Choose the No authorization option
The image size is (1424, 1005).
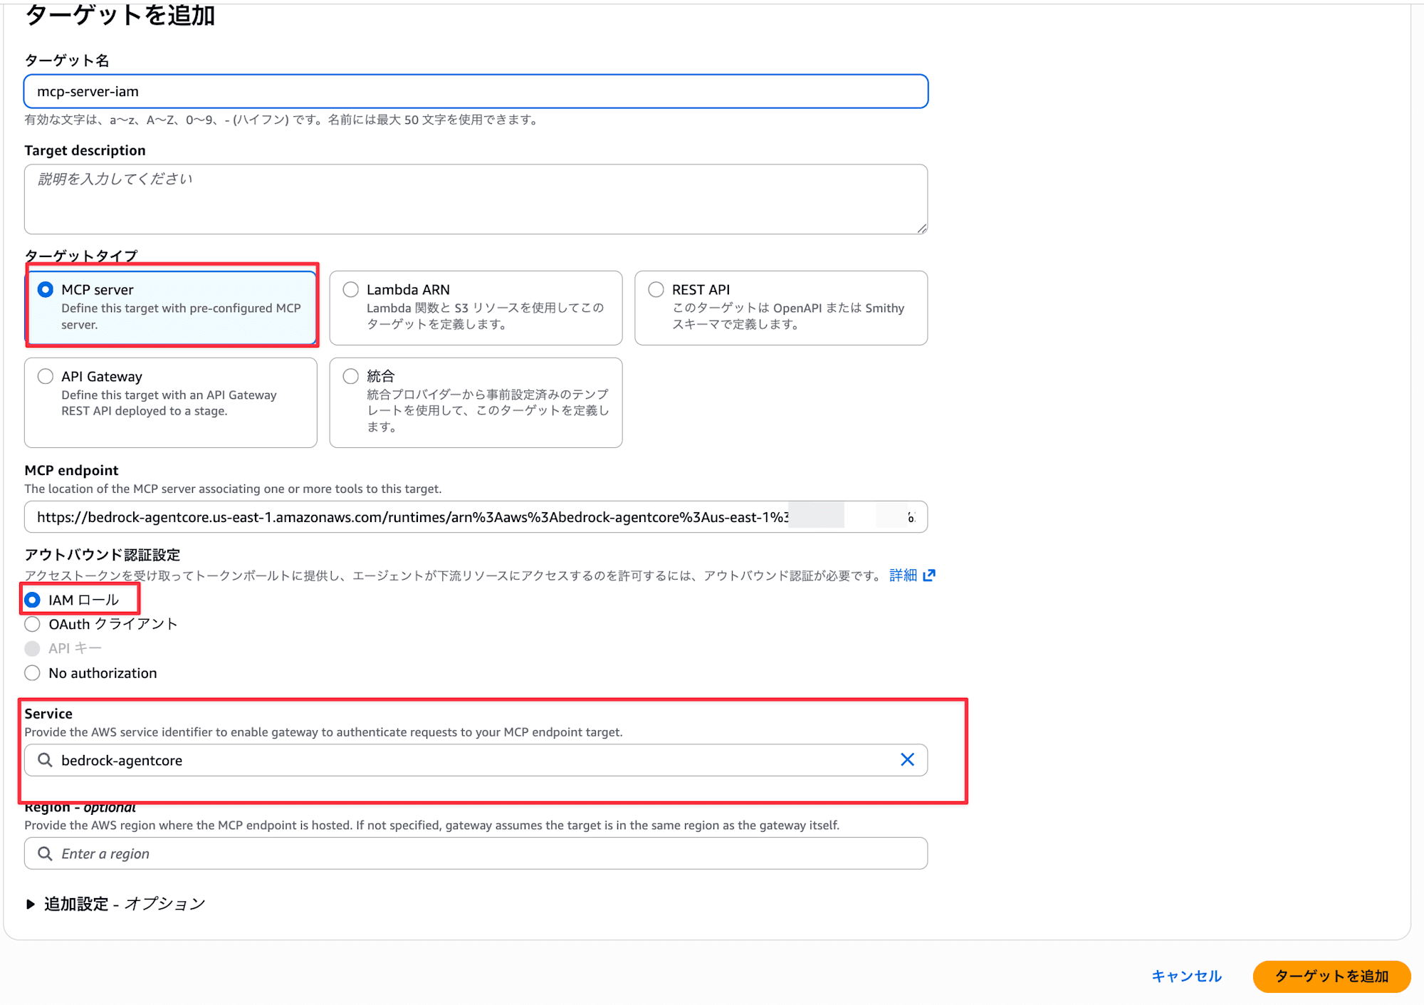(x=33, y=673)
